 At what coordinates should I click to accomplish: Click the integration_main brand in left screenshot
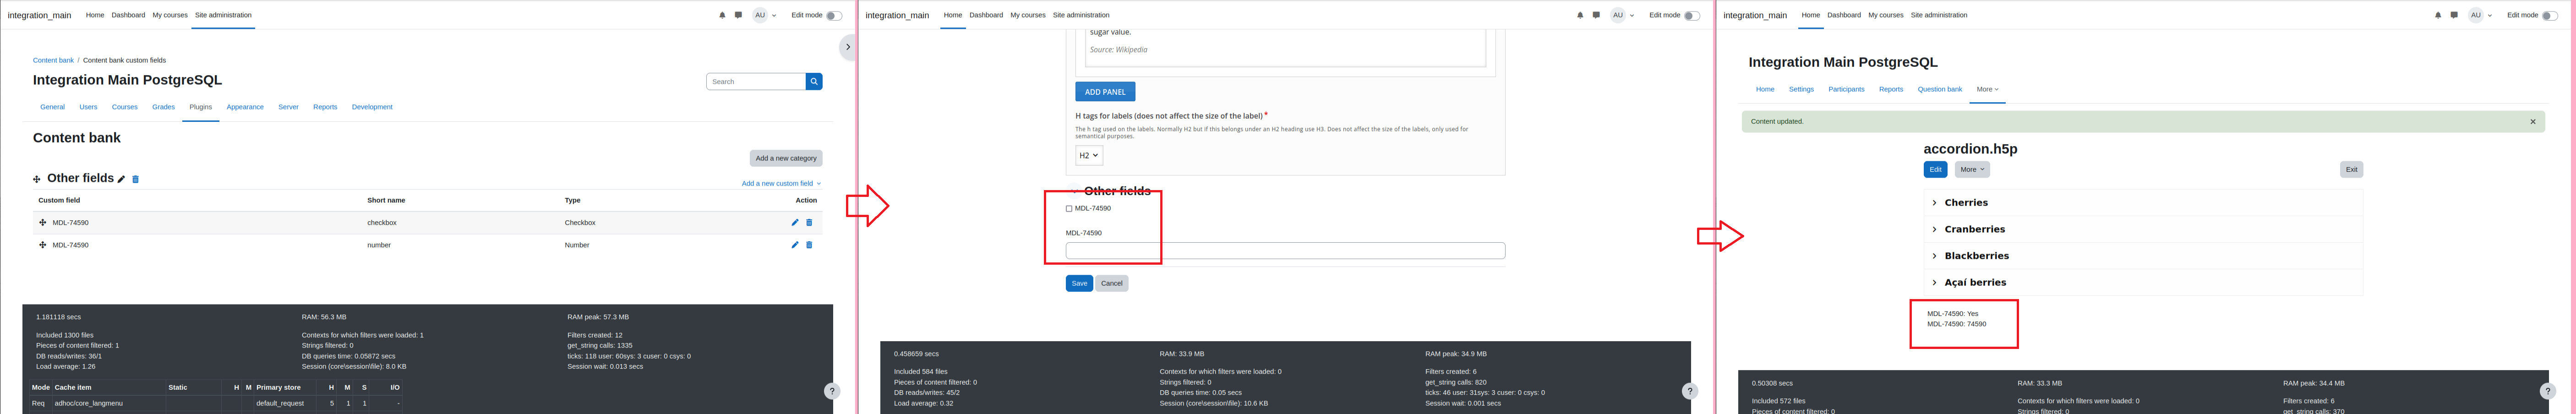39,15
